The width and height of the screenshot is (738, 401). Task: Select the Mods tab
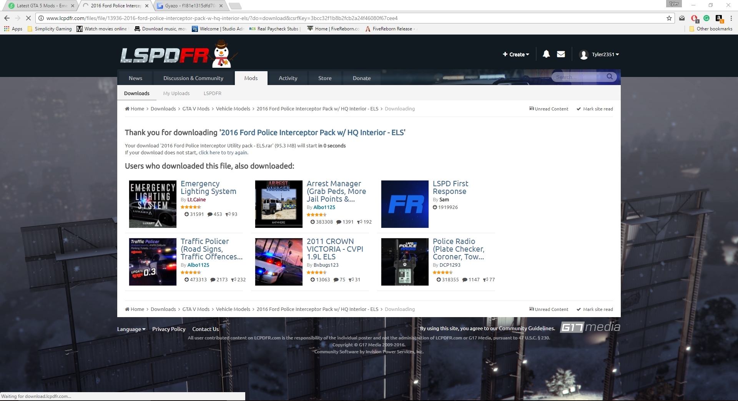[251, 78]
